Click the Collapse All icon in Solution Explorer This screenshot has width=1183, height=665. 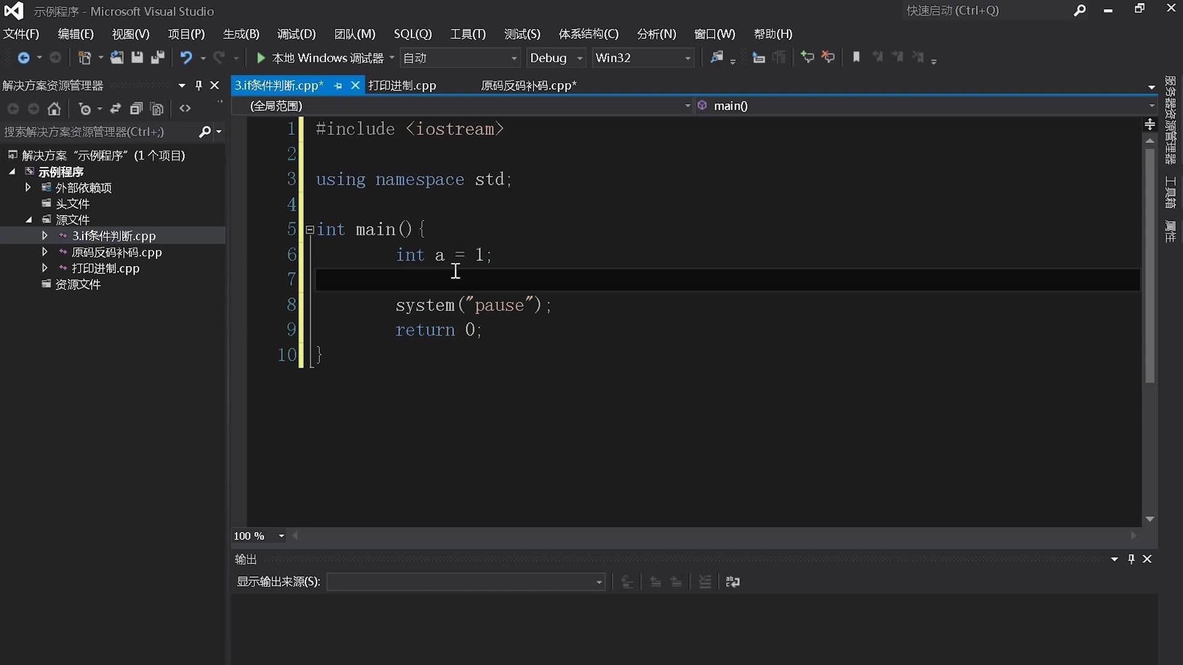(x=136, y=109)
